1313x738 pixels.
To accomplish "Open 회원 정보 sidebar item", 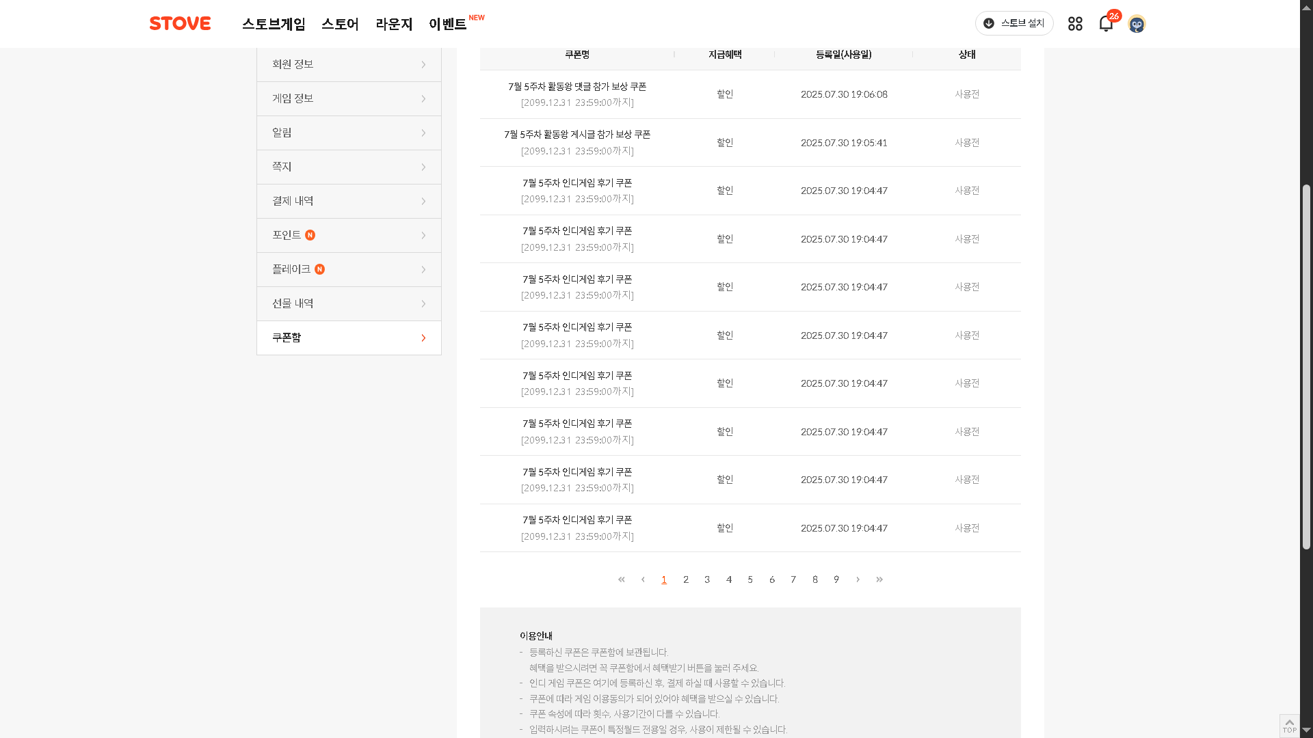I will (x=349, y=65).
